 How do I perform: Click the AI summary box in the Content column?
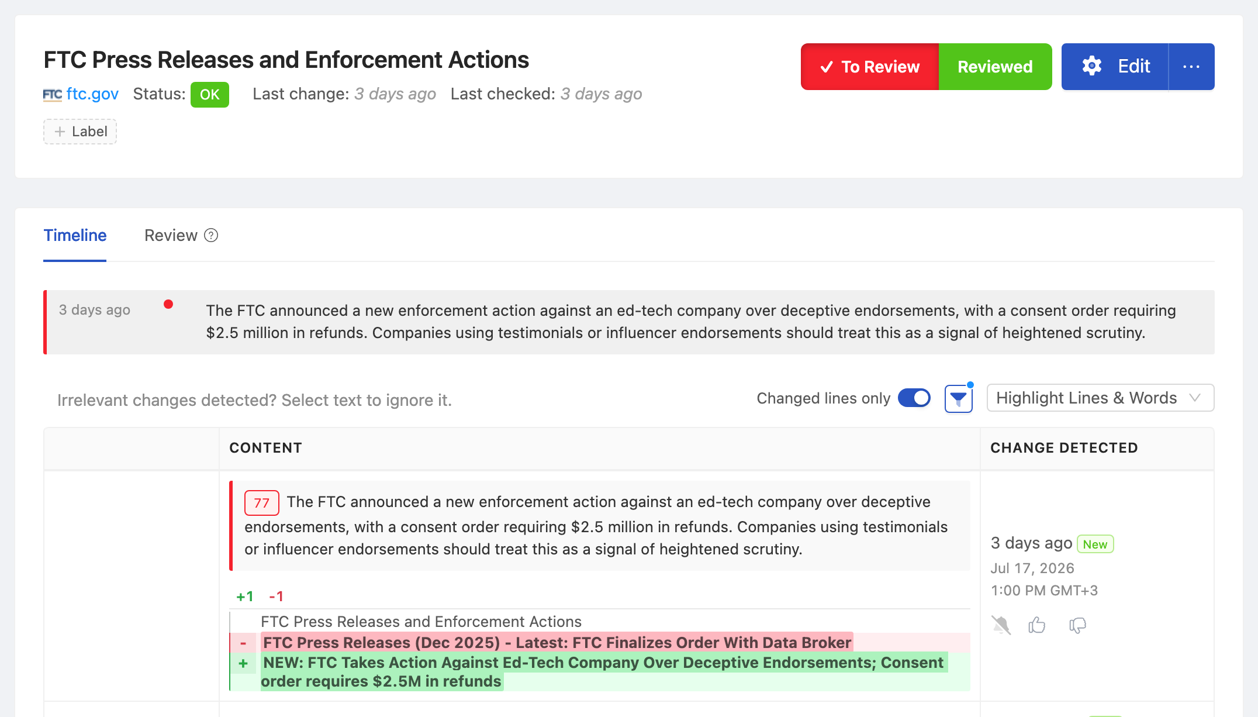pyautogui.click(x=600, y=526)
